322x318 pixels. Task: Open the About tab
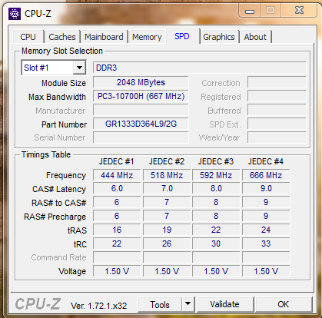(255, 37)
